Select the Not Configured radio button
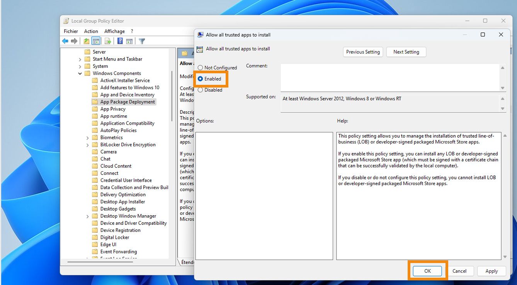The height and width of the screenshot is (285, 517). coord(200,67)
